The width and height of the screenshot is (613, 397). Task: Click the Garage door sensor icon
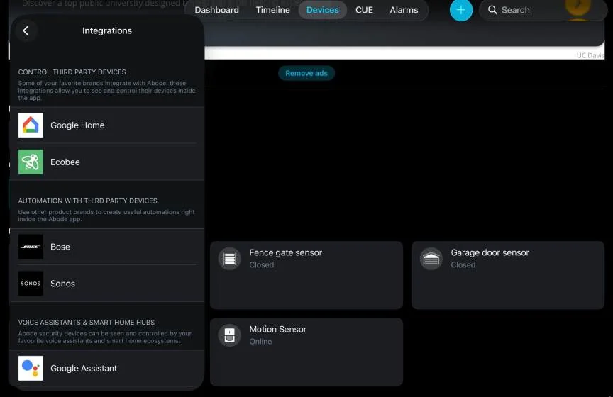tap(431, 258)
